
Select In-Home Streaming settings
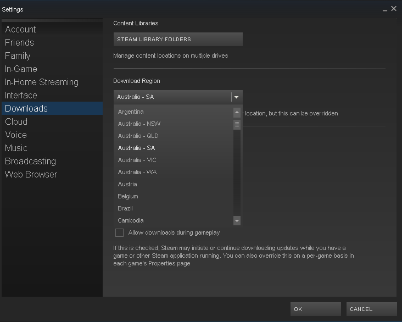[x=52, y=82]
